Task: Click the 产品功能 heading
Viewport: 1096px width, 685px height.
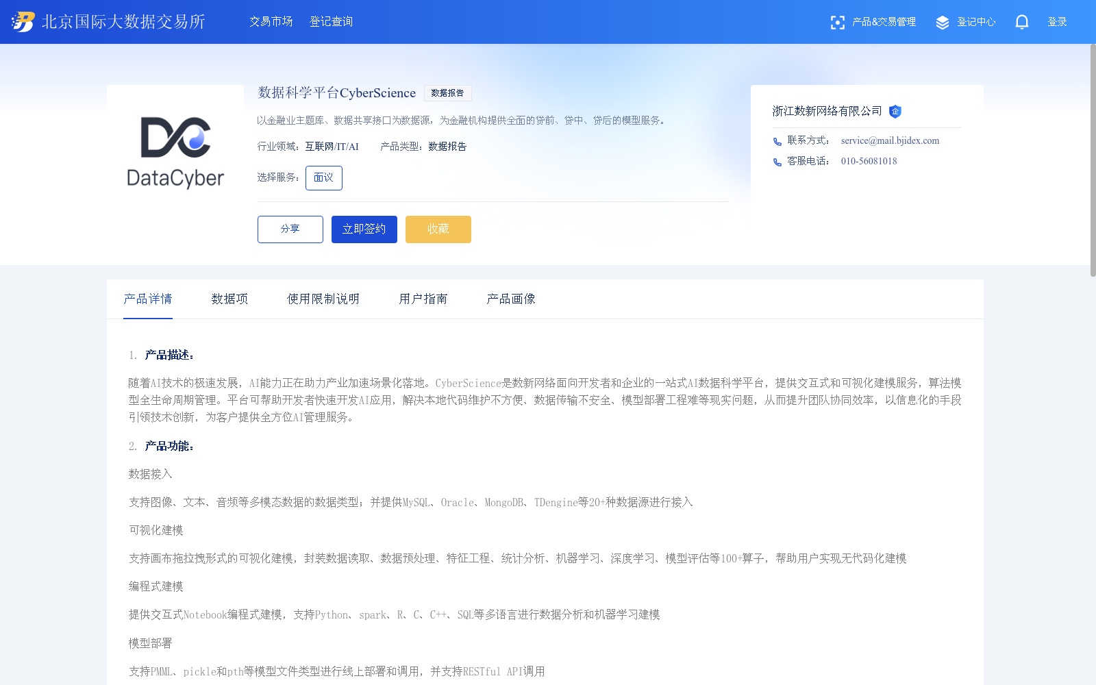Action: [x=169, y=446]
